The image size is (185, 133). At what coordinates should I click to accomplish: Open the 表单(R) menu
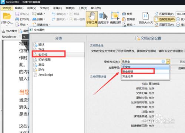click(70, 8)
